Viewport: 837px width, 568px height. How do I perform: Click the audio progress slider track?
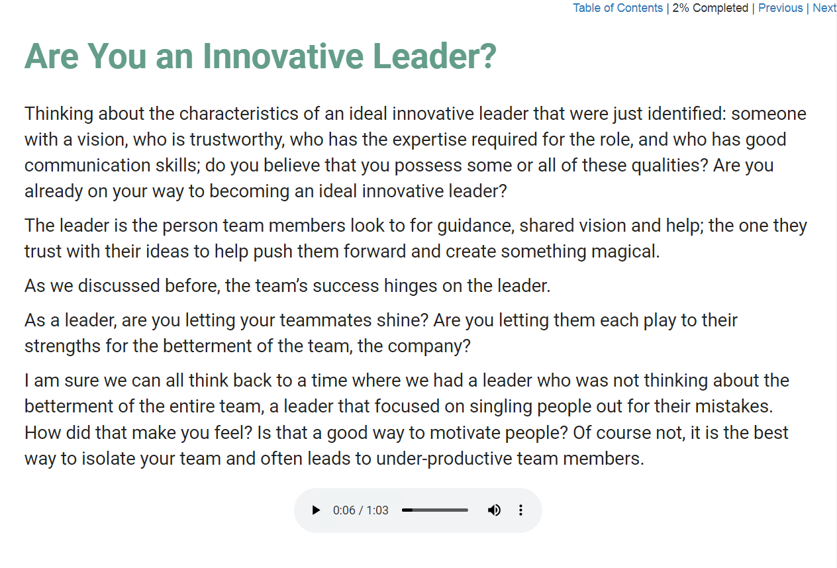point(435,510)
